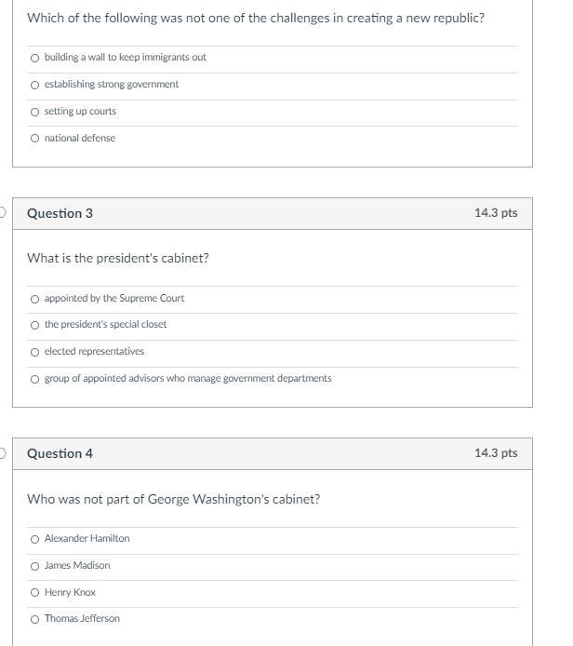
Task: Choose Alexander Hamilton as the answer
Action: pyautogui.click(x=35, y=539)
